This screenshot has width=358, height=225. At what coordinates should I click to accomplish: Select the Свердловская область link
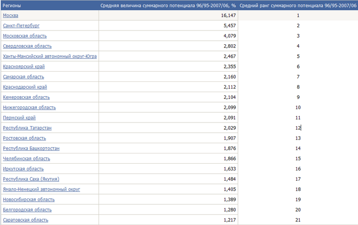click(27, 46)
